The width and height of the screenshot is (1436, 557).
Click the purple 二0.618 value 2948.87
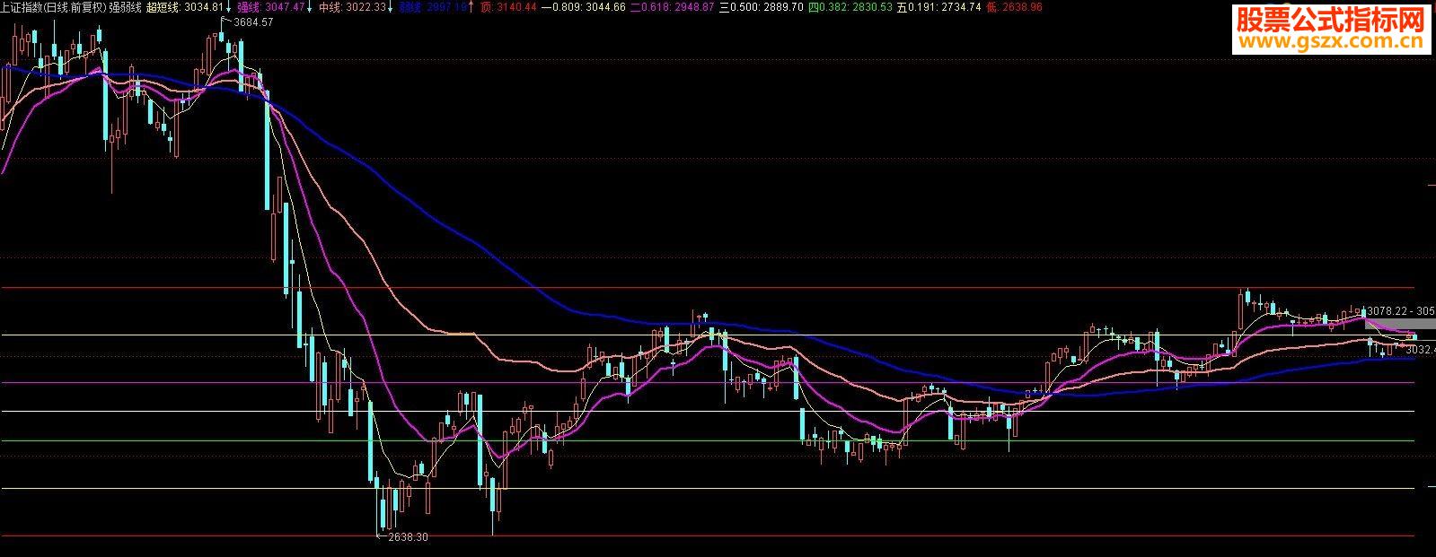[695, 7]
